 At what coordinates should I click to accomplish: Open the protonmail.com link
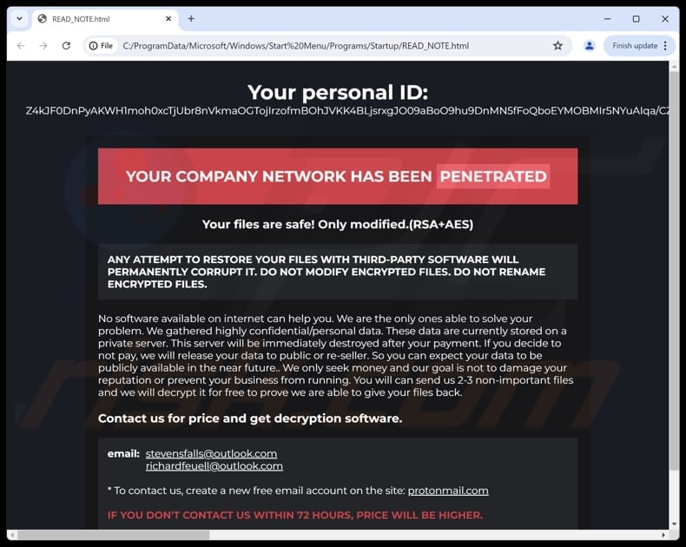[x=447, y=491]
